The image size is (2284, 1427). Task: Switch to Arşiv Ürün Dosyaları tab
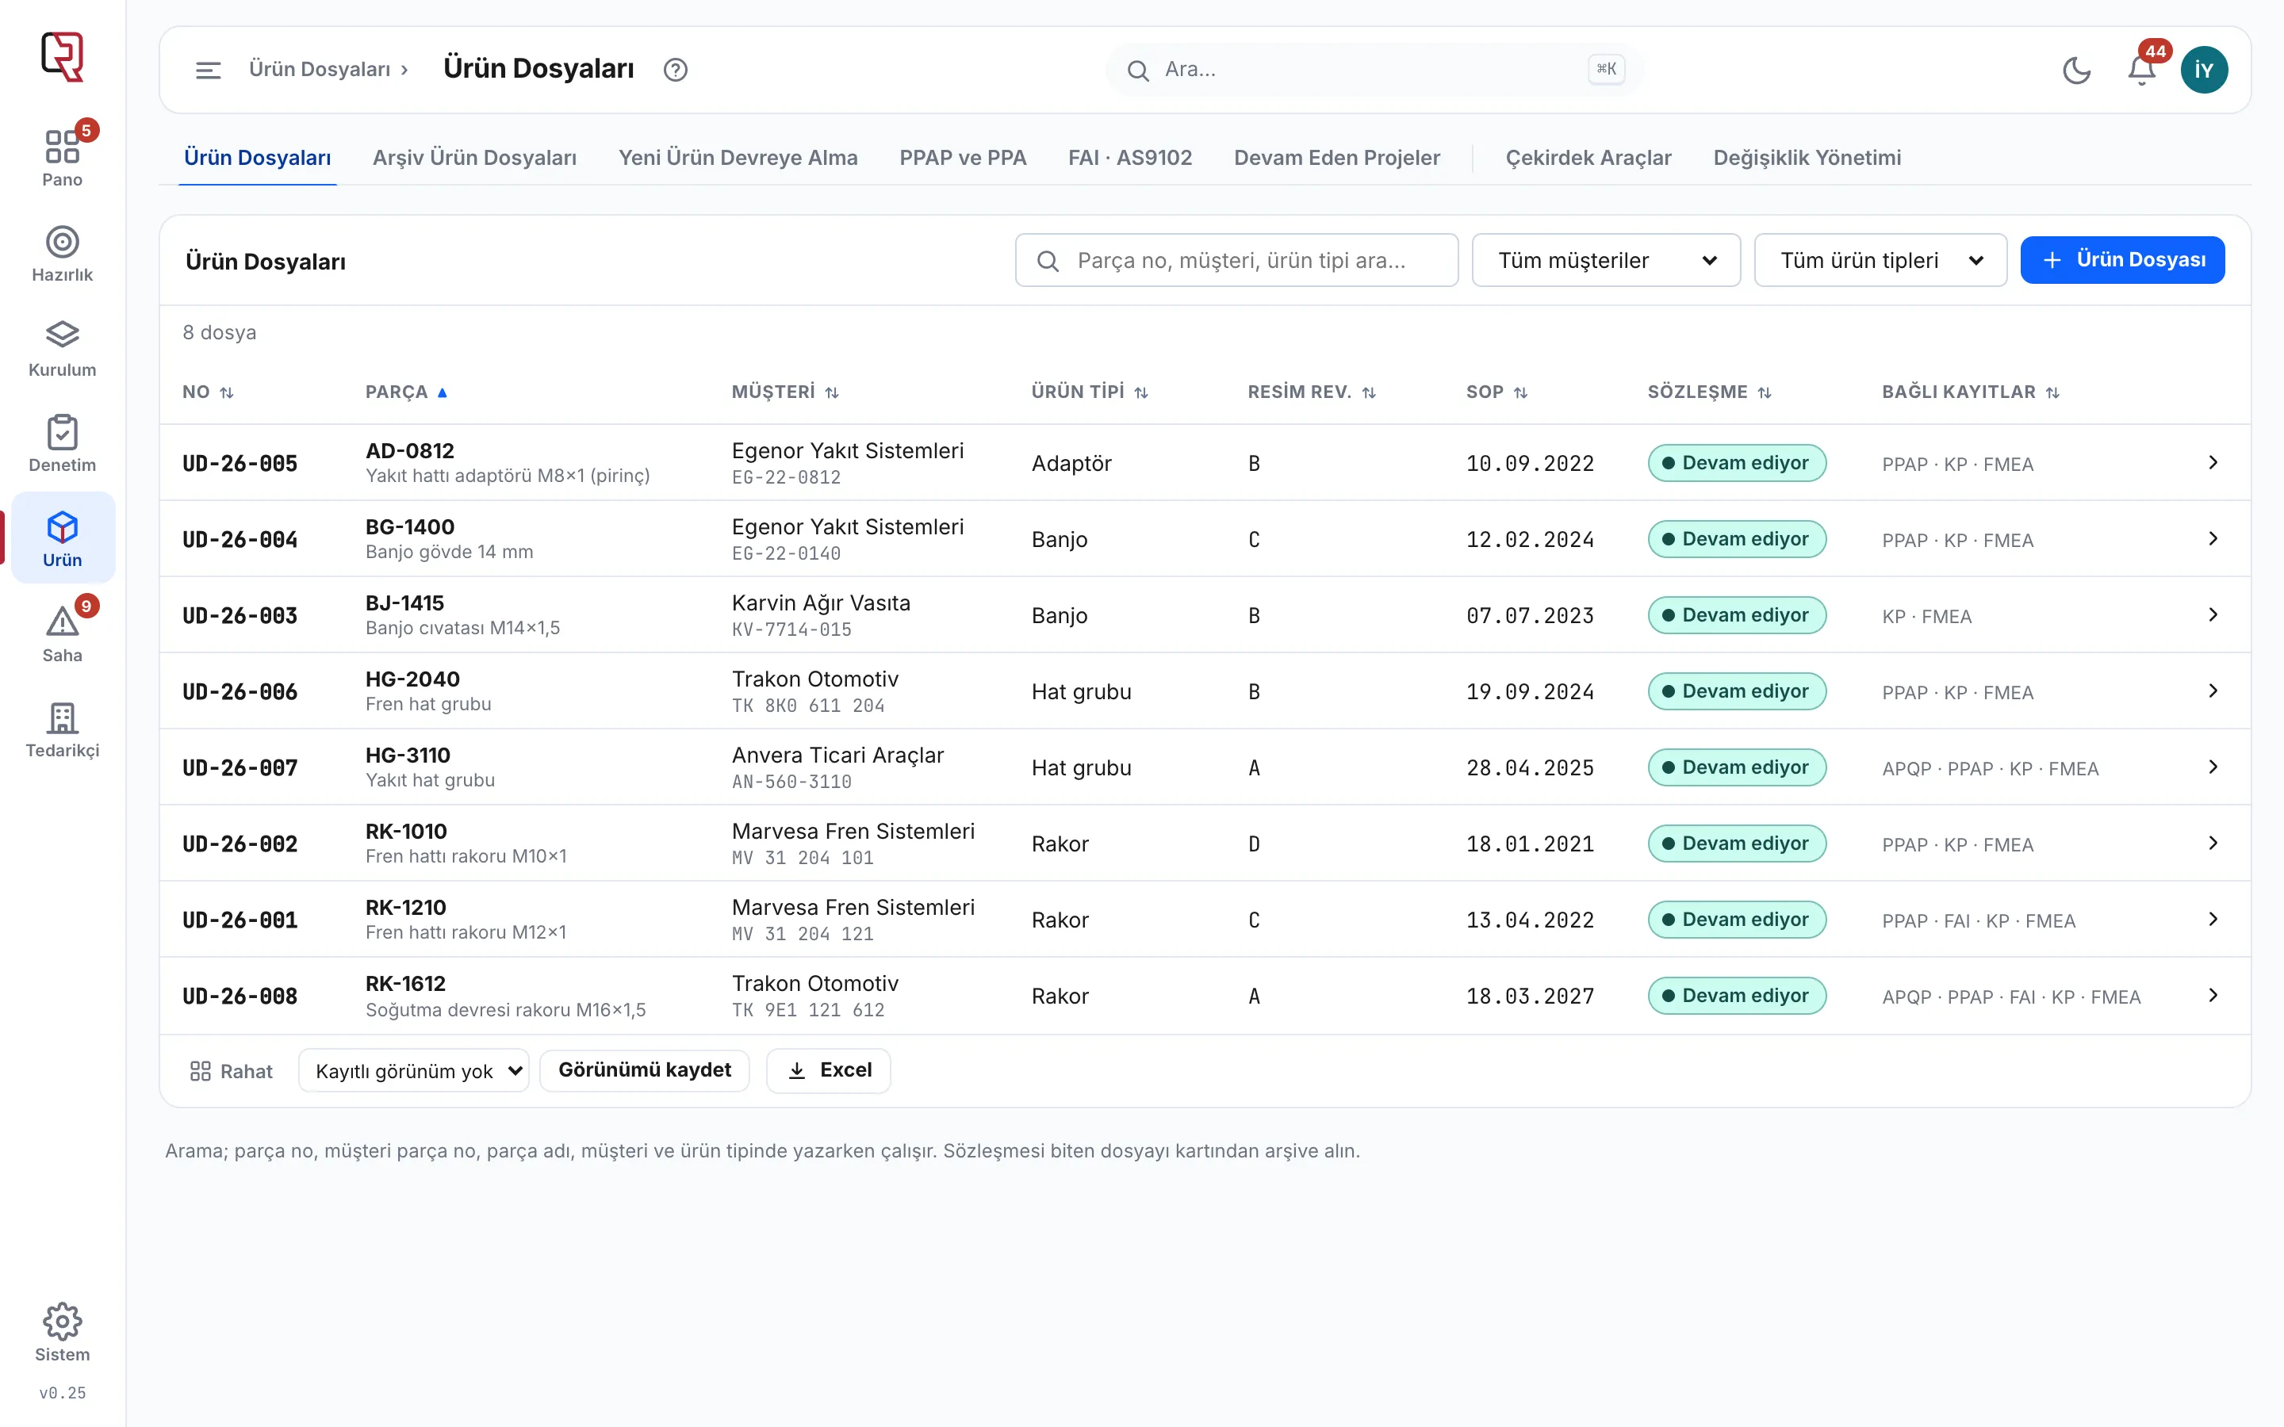[x=473, y=158]
